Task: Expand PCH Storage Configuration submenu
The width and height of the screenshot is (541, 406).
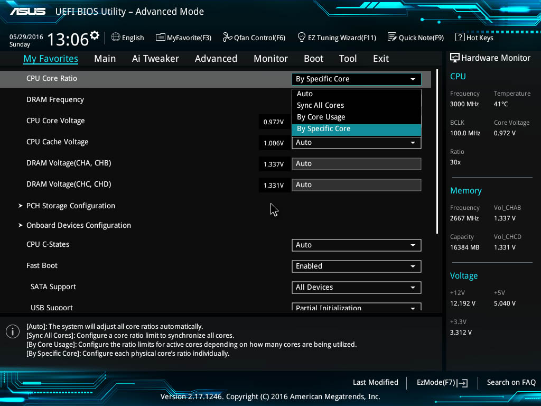Action: coord(71,206)
